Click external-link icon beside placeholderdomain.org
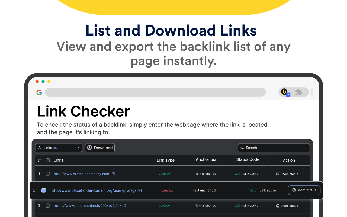This screenshot has width=347, height=217. tap(140, 190)
